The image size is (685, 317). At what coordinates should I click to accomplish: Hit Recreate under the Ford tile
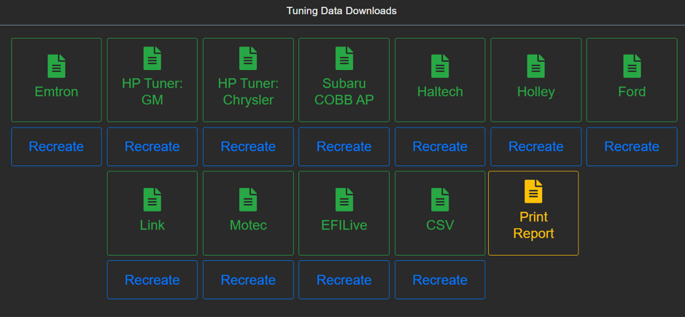(x=632, y=146)
